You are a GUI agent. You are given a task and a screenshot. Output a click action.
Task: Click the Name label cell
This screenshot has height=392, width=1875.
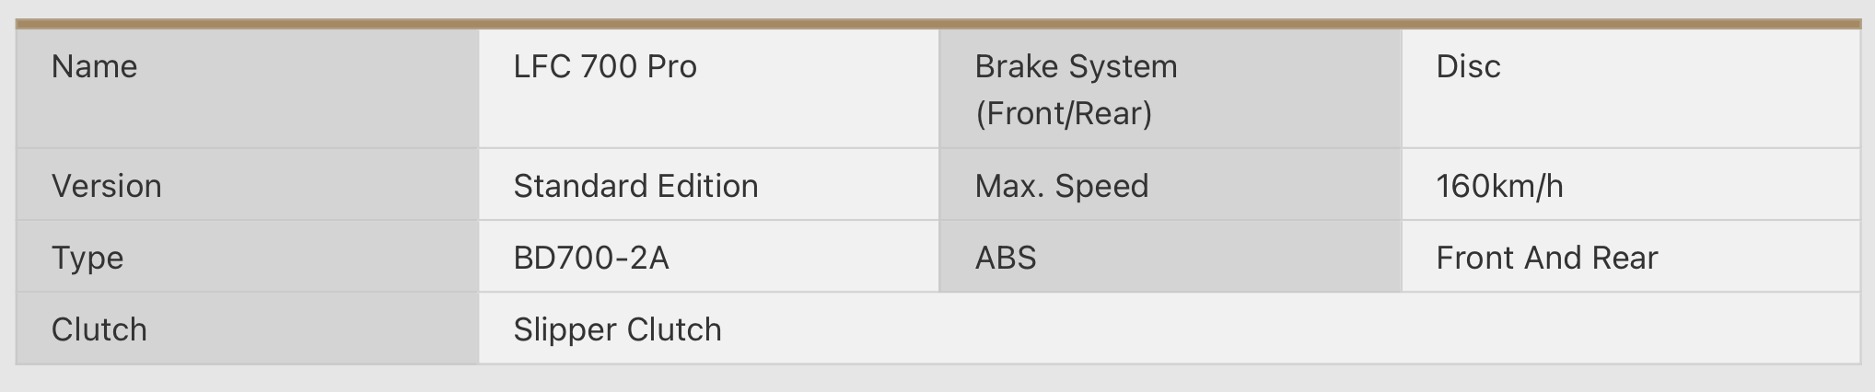tap(248, 89)
